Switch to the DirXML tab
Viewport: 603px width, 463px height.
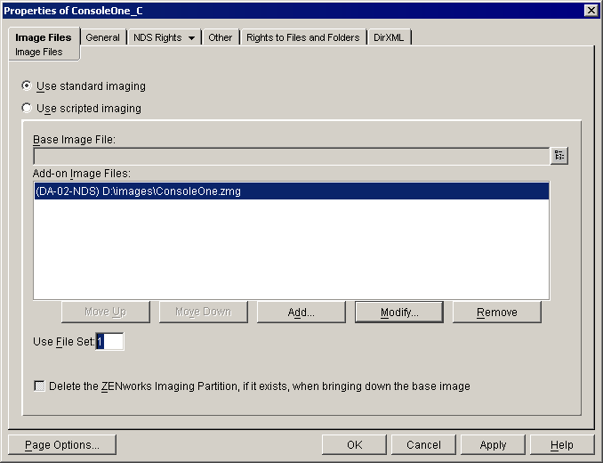point(389,37)
